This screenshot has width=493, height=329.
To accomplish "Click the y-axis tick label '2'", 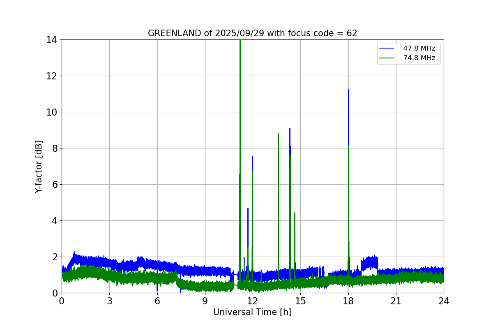I will [54, 257].
